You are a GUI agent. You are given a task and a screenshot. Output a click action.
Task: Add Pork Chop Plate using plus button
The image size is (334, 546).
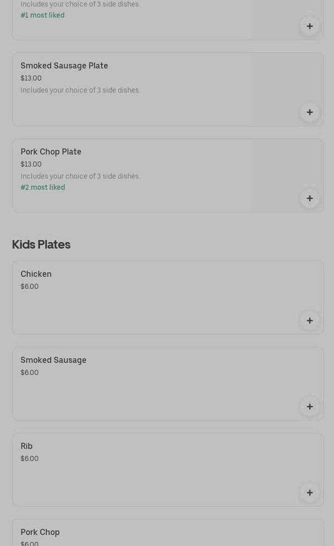pyautogui.click(x=309, y=198)
